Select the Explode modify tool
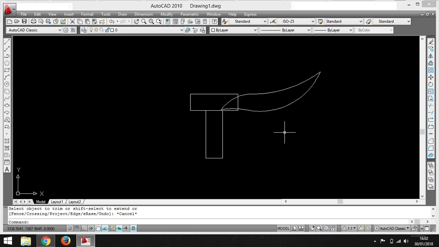Viewport: 439px width, 247px height. tap(431, 155)
